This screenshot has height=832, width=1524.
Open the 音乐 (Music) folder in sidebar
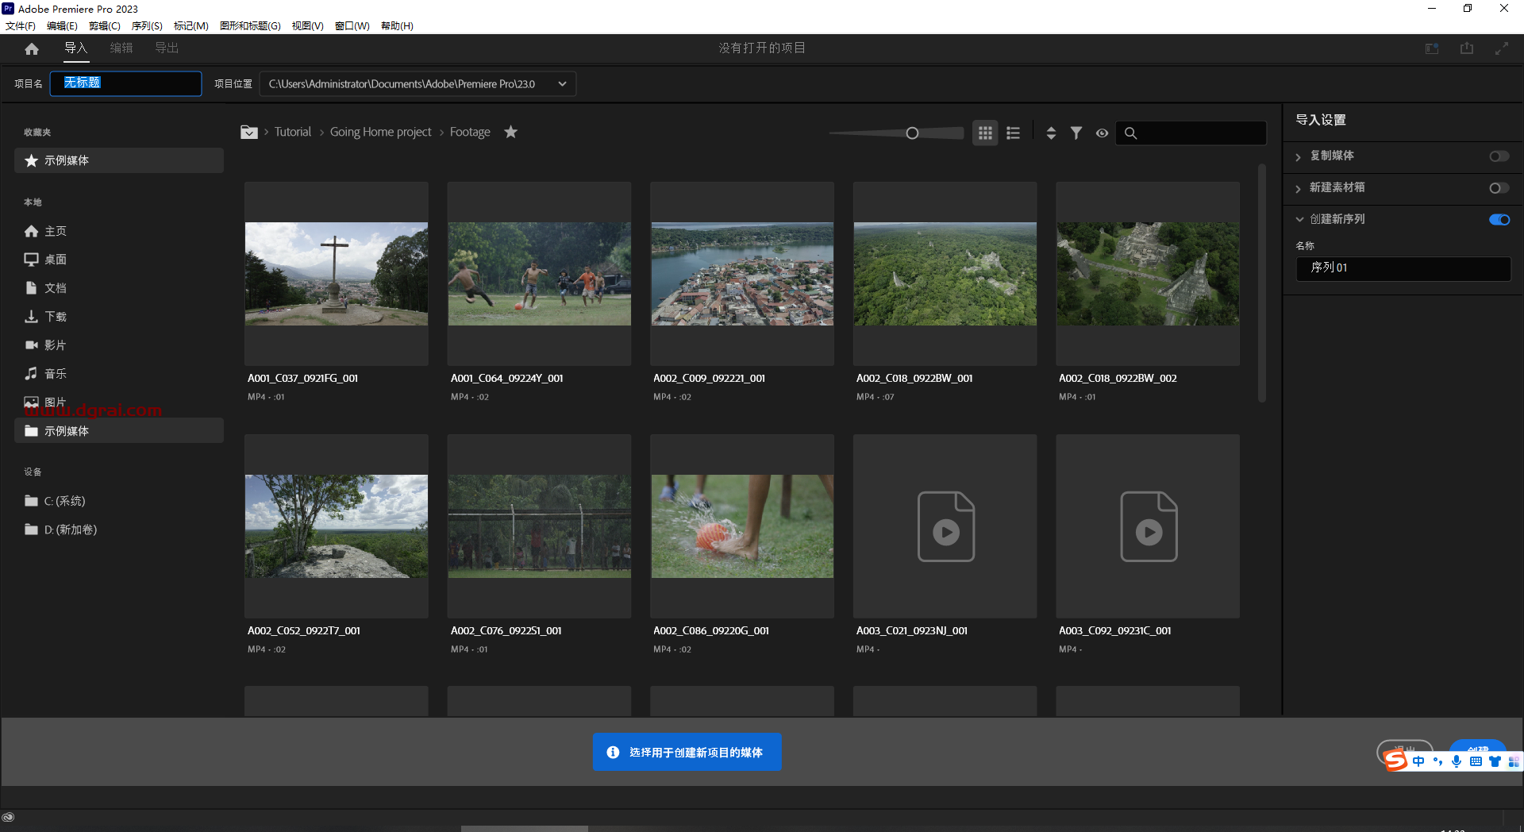pyautogui.click(x=56, y=373)
